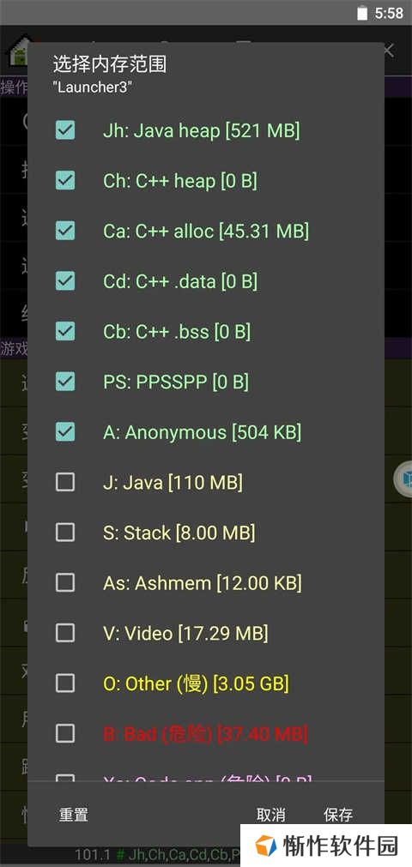
Task: Click the Jh: Java heap [521 MB] label
Action: [202, 131]
